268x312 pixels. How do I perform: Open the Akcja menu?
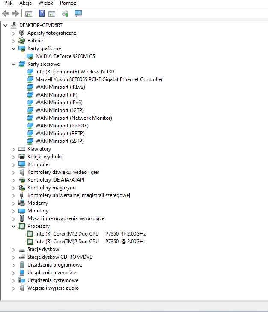(x=25, y=3)
